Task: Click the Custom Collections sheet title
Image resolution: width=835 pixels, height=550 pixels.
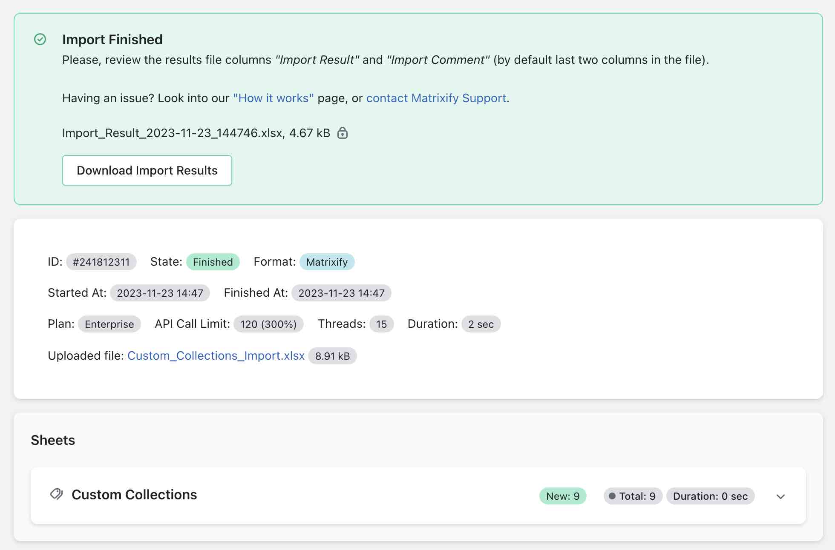Action: 134,495
